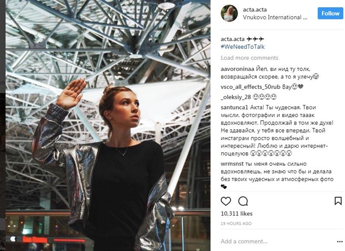345x251 pixels.
Task: Open aavoroninaa commenter profile
Action: 237,69
